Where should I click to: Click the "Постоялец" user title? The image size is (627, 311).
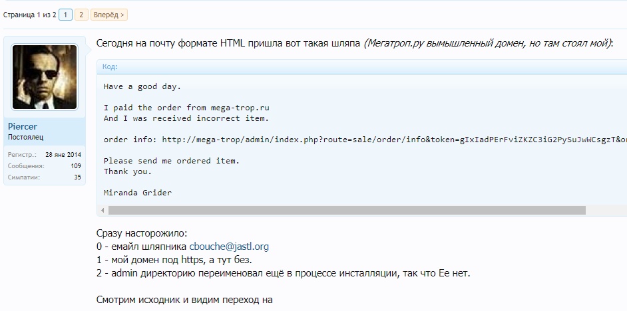[27, 138]
